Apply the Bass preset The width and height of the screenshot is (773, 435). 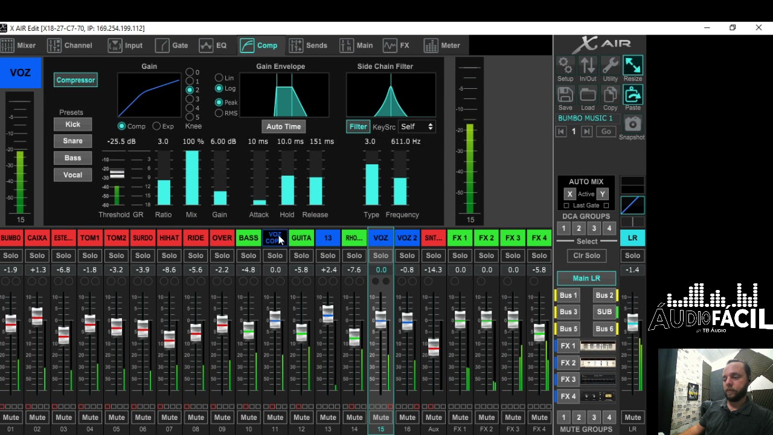coord(72,158)
